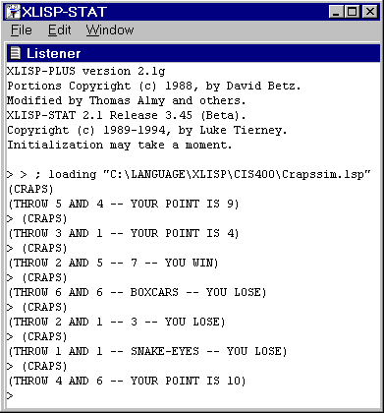Image resolution: width=384 pixels, height=413 pixels.
Task: Click the output "YOUR POINT IS 9" line
Action: (x=124, y=204)
